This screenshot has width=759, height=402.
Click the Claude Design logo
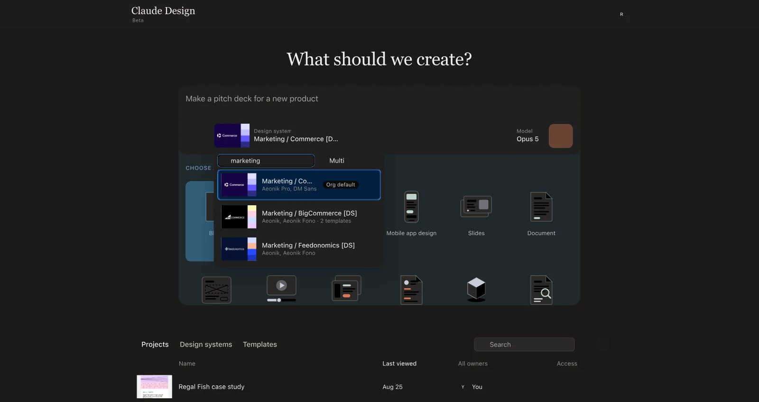tap(163, 11)
